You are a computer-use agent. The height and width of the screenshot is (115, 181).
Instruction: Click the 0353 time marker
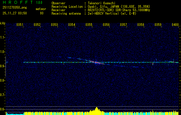point(54,25)
